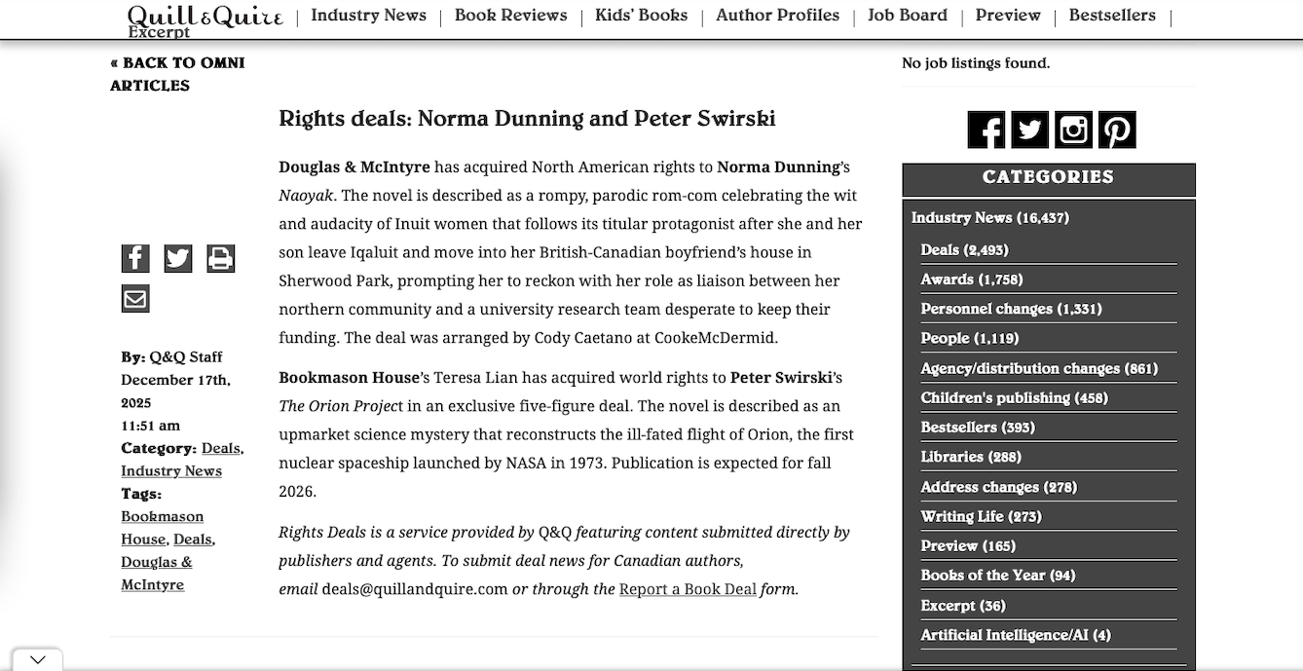Email the article using envelope icon

(135, 298)
